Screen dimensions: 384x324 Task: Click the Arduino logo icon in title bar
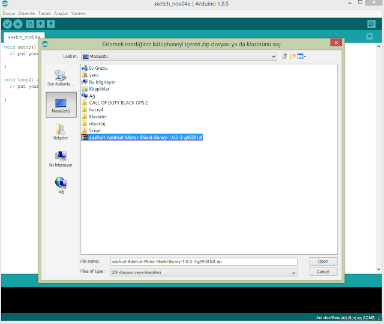[x=5, y=4]
